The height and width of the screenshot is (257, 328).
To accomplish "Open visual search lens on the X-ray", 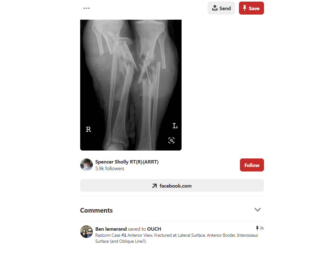I will click(171, 140).
